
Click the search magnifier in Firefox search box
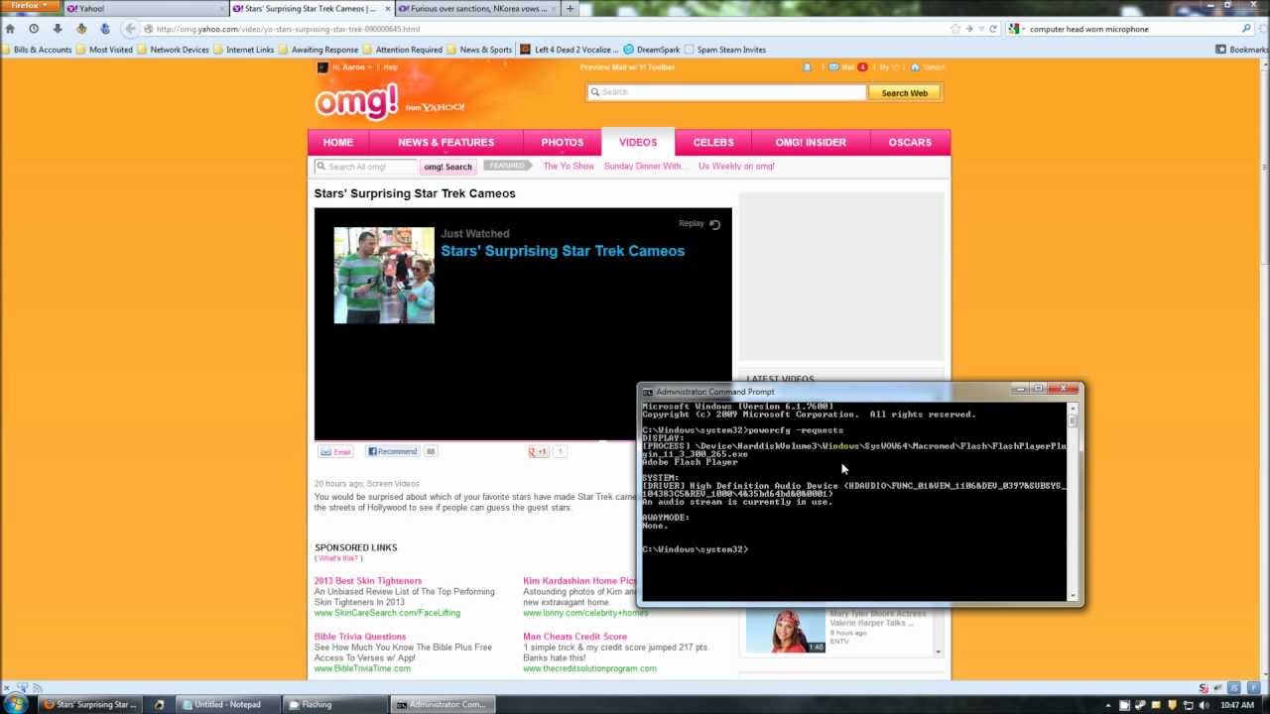tap(1246, 29)
